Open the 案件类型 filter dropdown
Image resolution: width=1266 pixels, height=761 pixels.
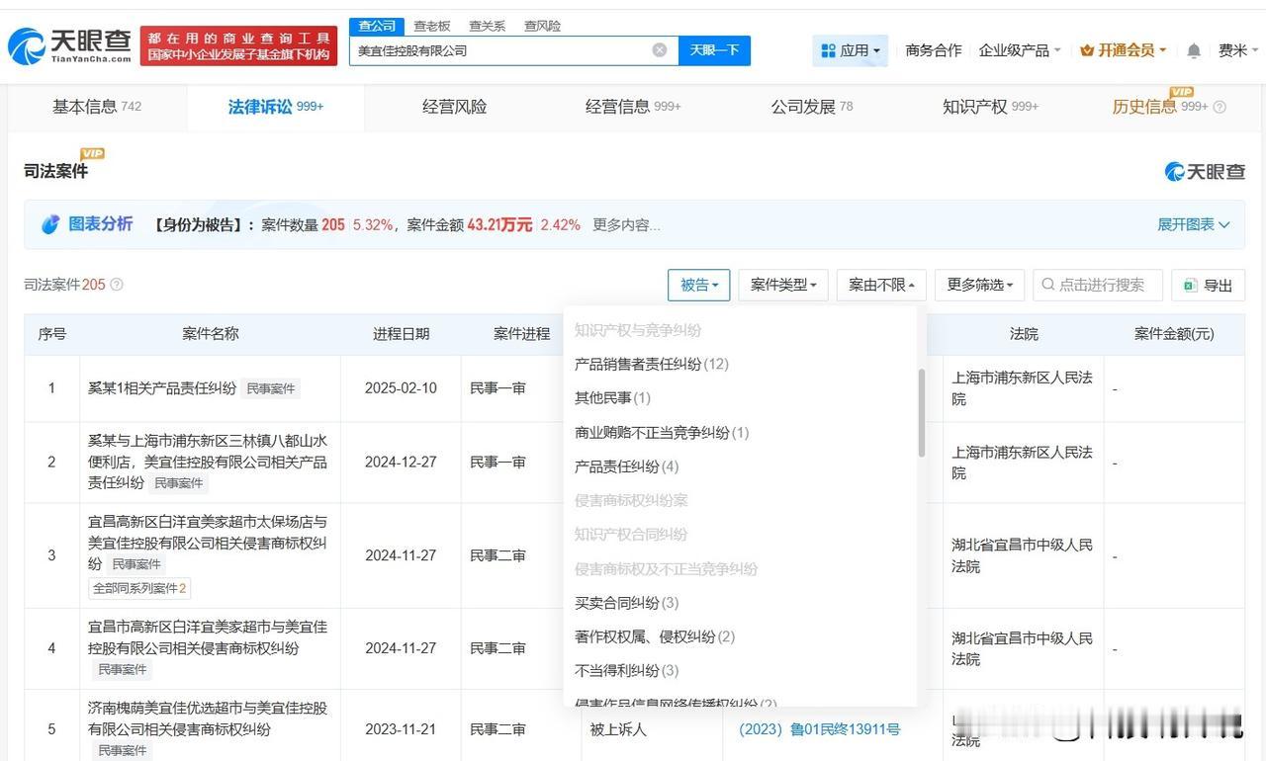point(783,285)
